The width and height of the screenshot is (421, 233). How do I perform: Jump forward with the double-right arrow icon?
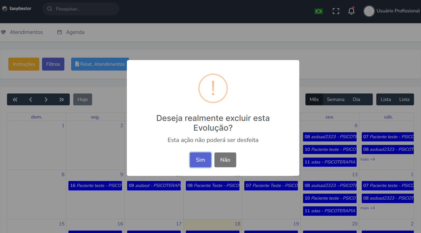click(x=62, y=99)
